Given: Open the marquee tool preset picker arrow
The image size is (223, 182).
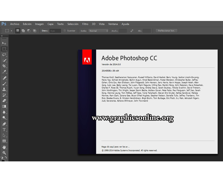Looking at the screenshot, I should (11, 31).
